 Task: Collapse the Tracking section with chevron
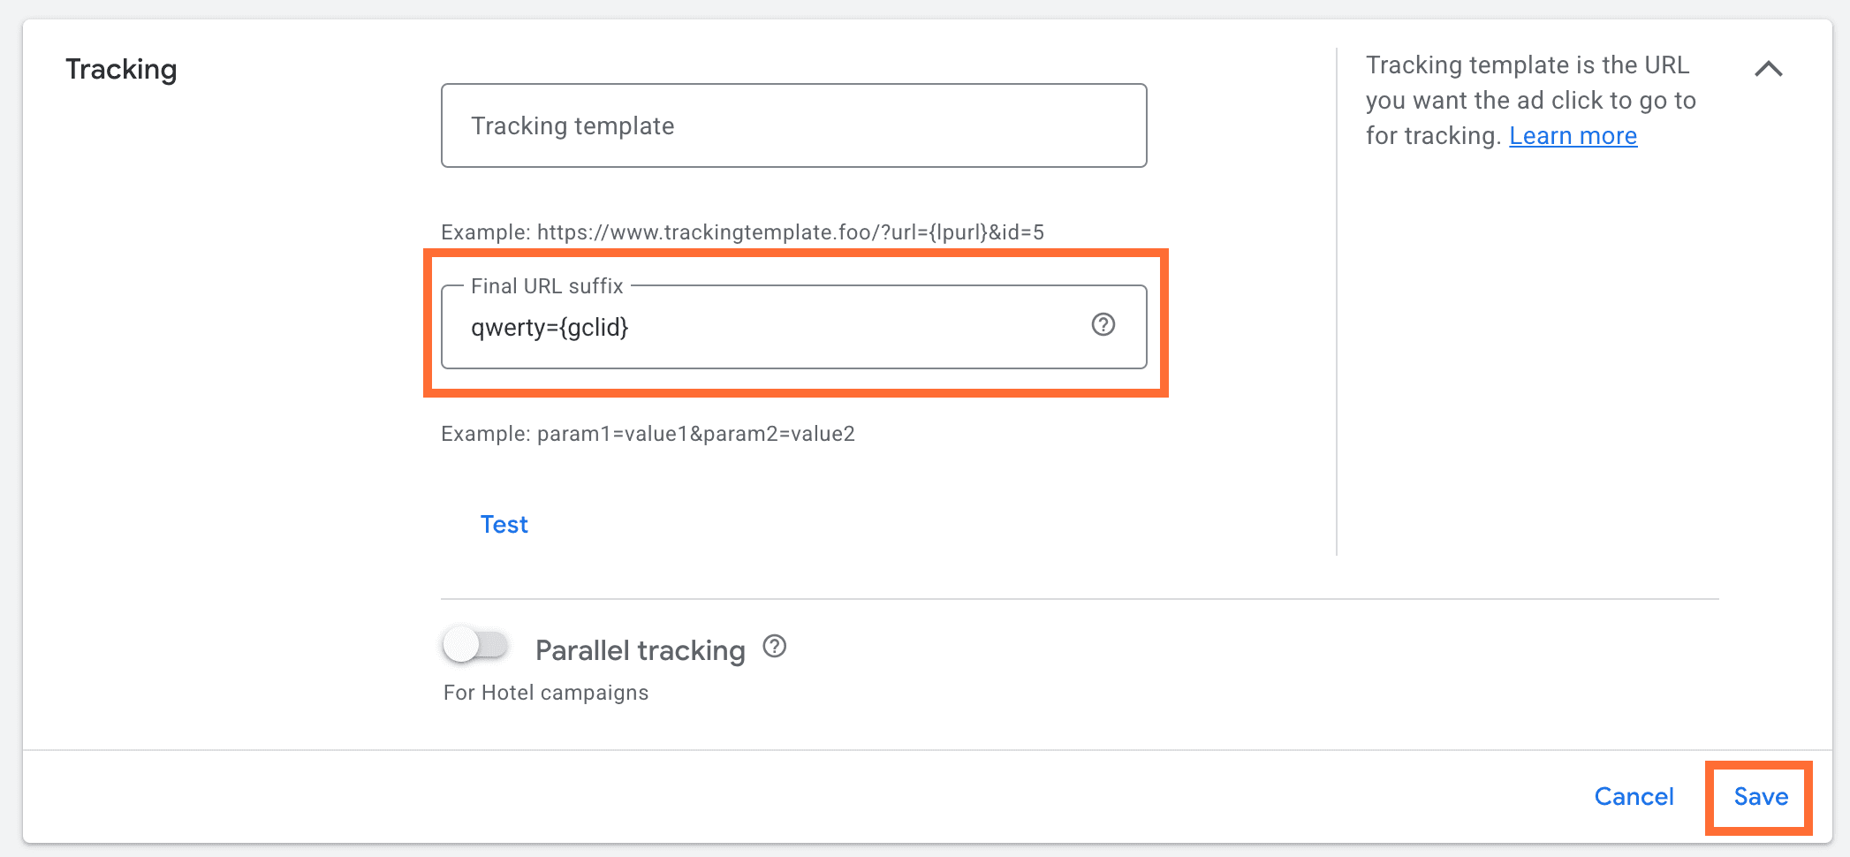coord(1768,69)
